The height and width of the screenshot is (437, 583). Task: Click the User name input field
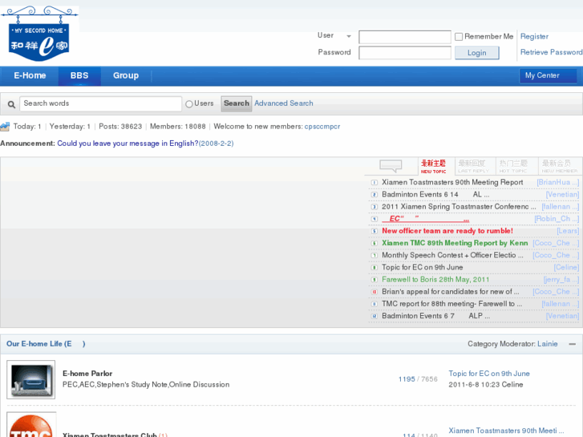[405, 37]
